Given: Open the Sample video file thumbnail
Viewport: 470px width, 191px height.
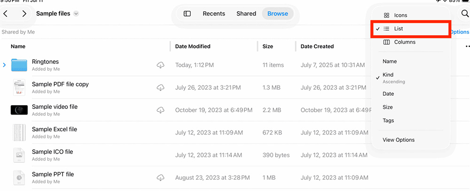Looking at the screenshot, I should coord(19,110).
